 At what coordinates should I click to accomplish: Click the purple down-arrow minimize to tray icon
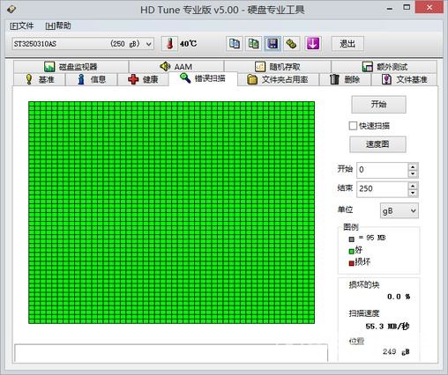(x=313, y=44)
